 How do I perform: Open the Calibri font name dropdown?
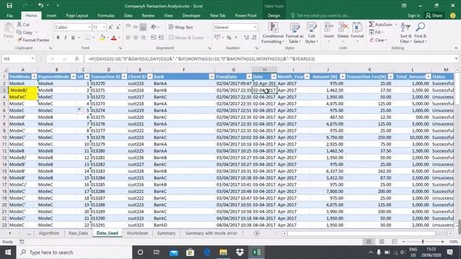pyautogui.click(x=89, y=27)
